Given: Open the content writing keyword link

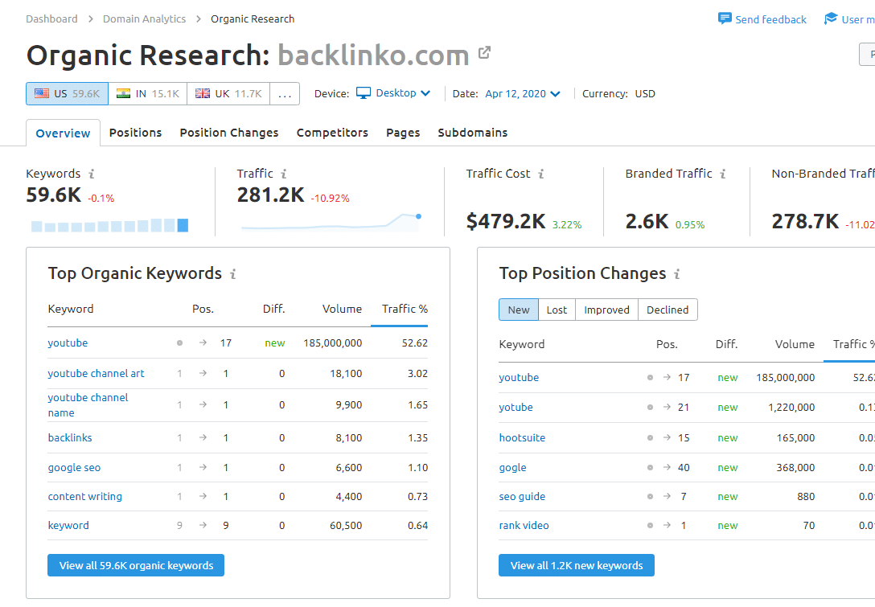Looking at the screenshot, I should pos(84,497).
